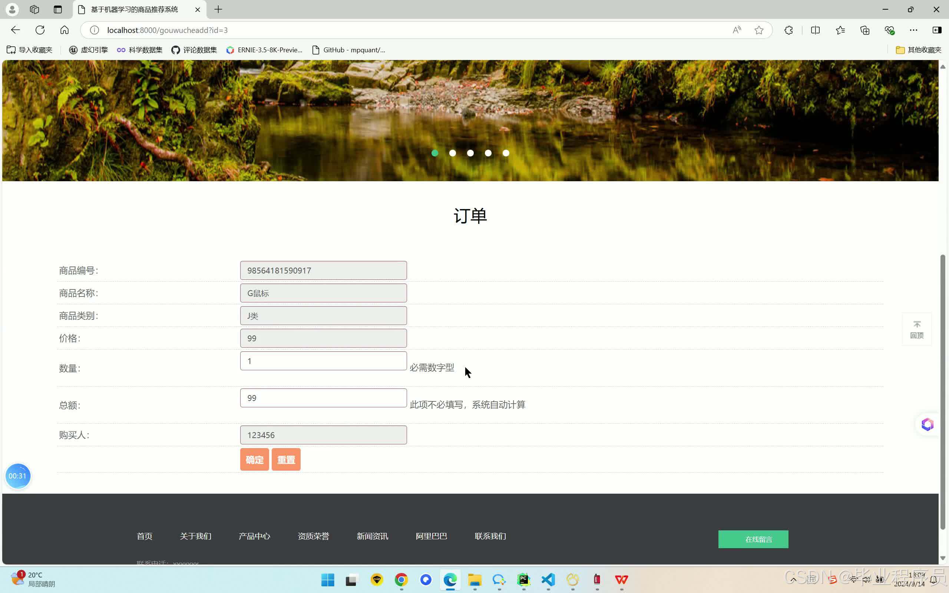The width and height of the screenshot is (949, 593).
Task: Click the 总额 total input field
Action: click(324, 398)
